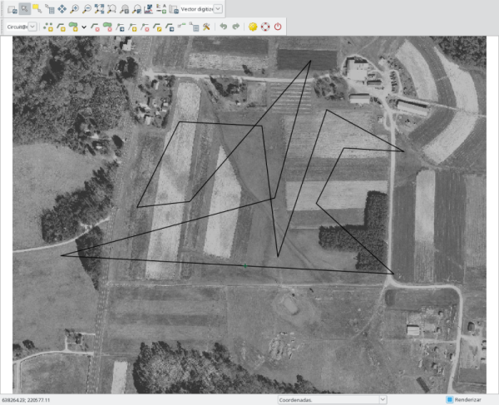Expand the Circuit layer selection dropdown
This screenshot has height=405, width=499.
point(32,27)
